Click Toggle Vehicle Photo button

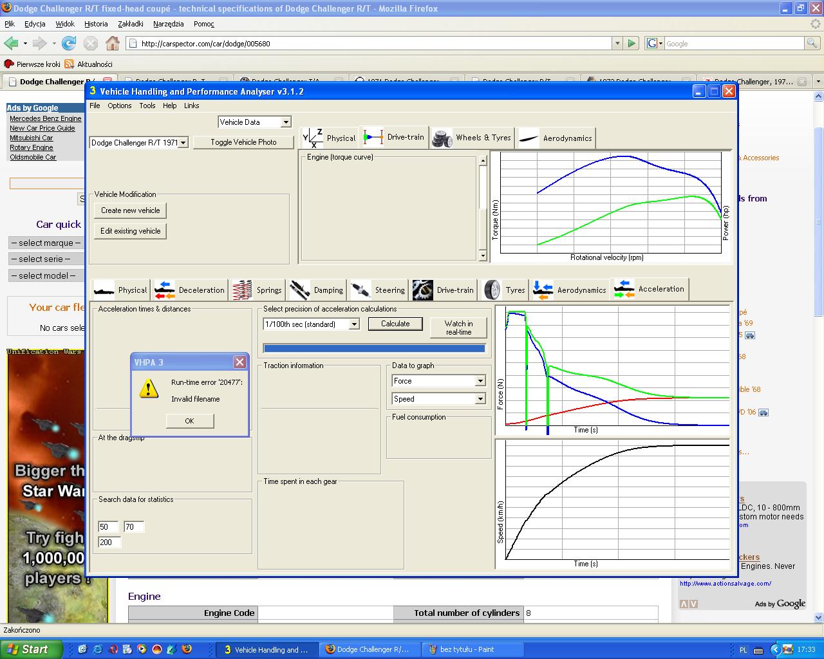[x=243, y=142]
